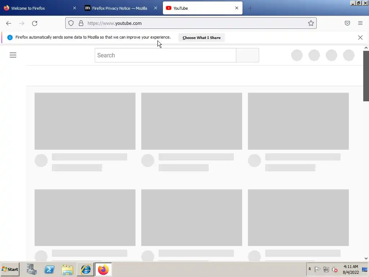
Task: Click page scrollbar down arrow
Action: point(366,258)
